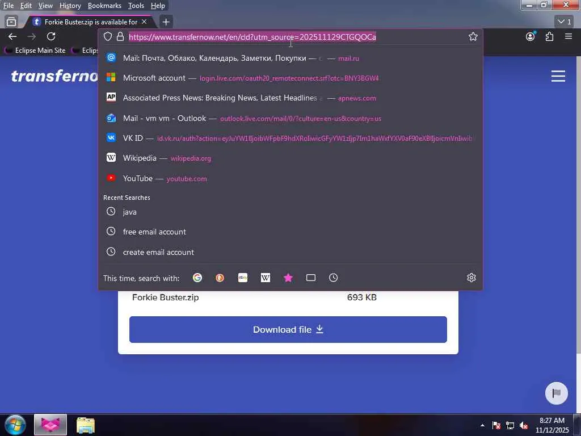
Task: Open the transfernow hamburger menu
Action: click(x=558, y=76)
